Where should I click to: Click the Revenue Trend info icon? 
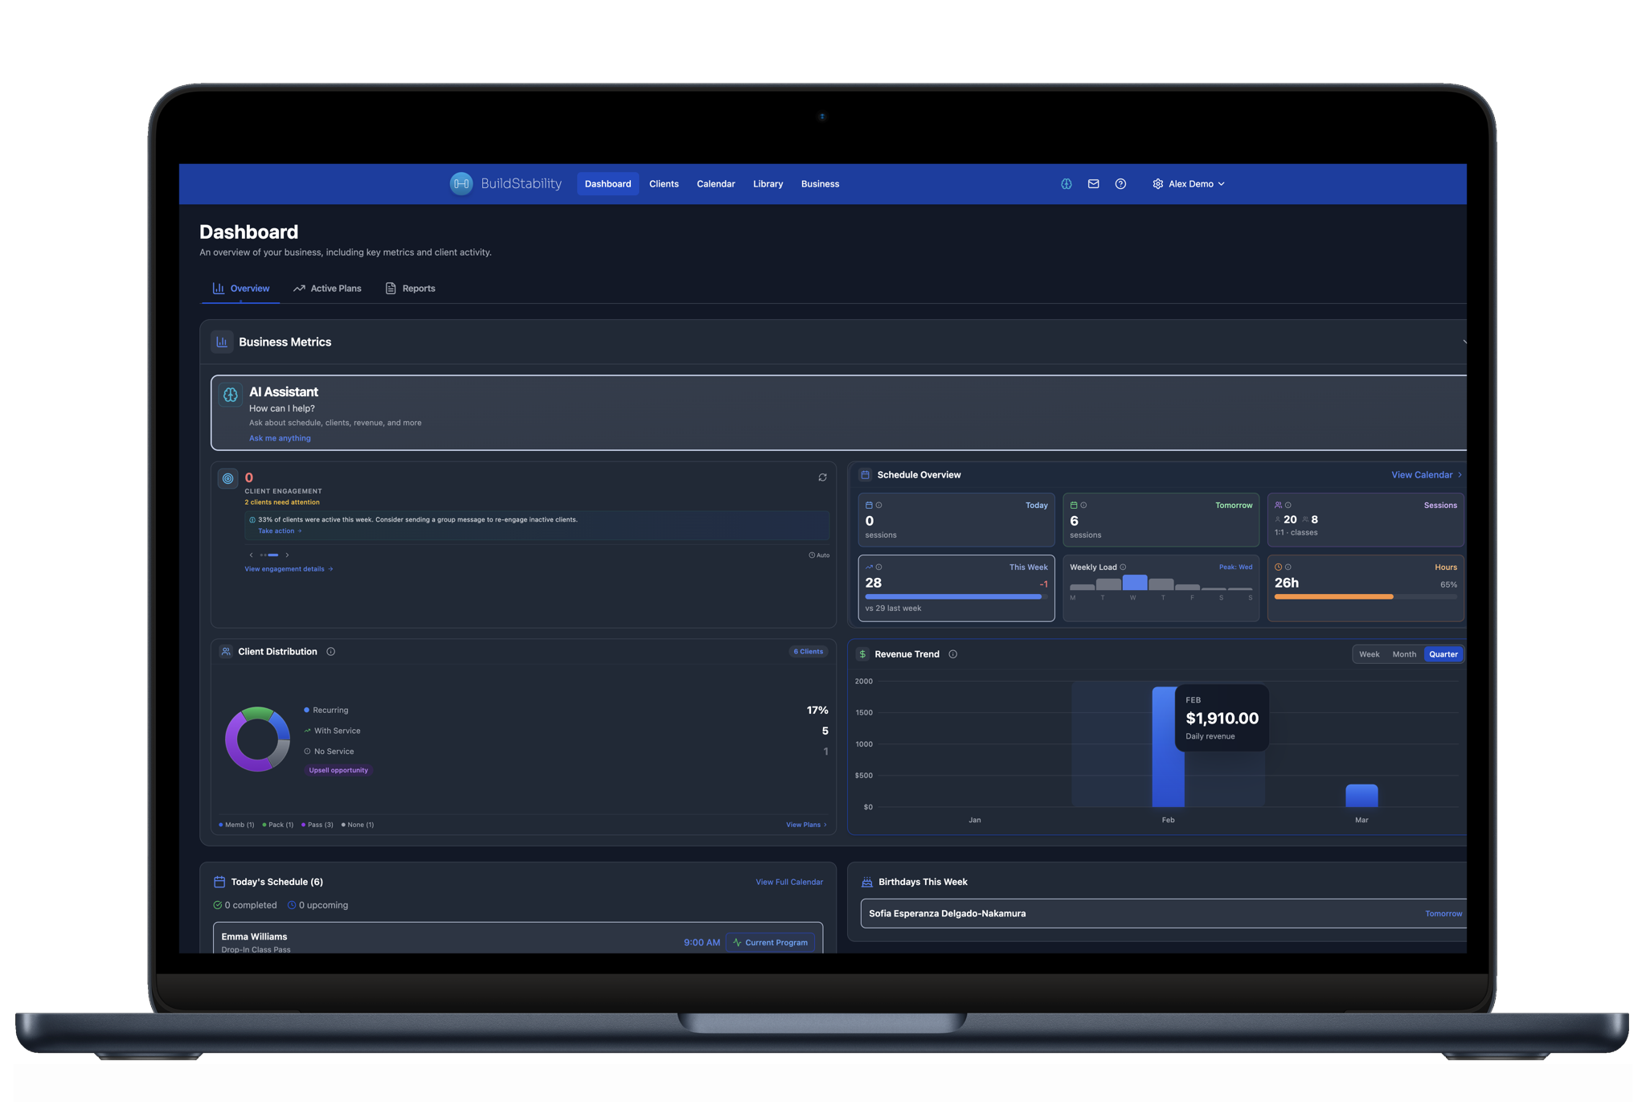pos(953,653)
